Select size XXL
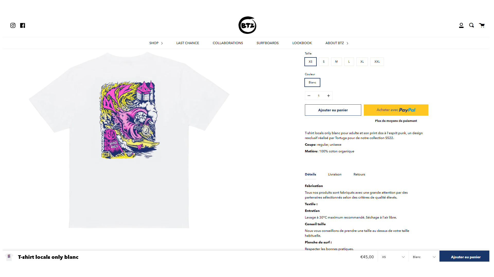 [x=377, y=62]
